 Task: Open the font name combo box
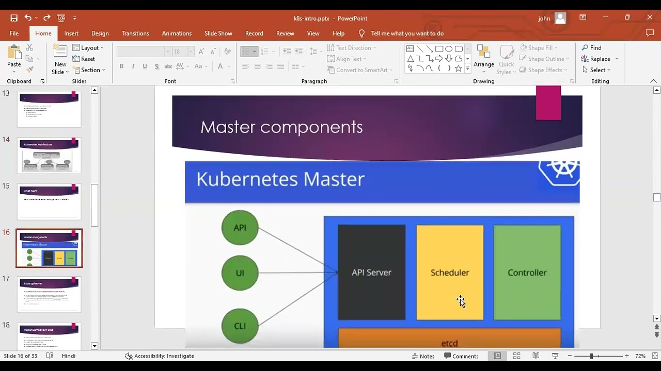coord(144,52)
